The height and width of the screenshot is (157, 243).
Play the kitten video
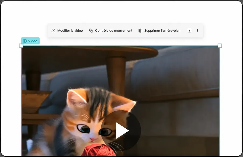121,130
